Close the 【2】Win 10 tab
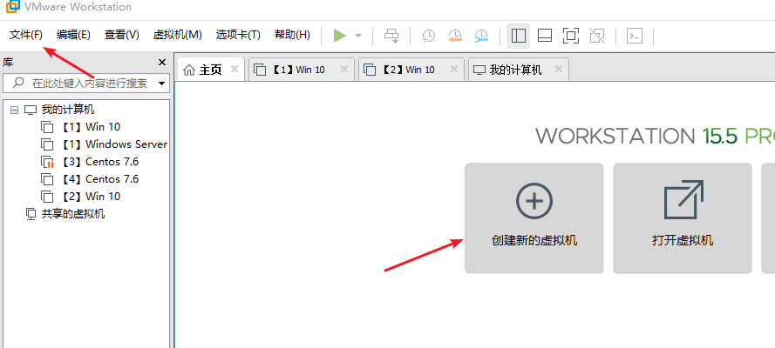 pos(453,69)
